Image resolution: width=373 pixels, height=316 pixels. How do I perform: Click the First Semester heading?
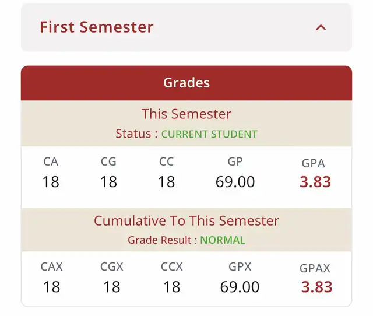tap(97, 27)
